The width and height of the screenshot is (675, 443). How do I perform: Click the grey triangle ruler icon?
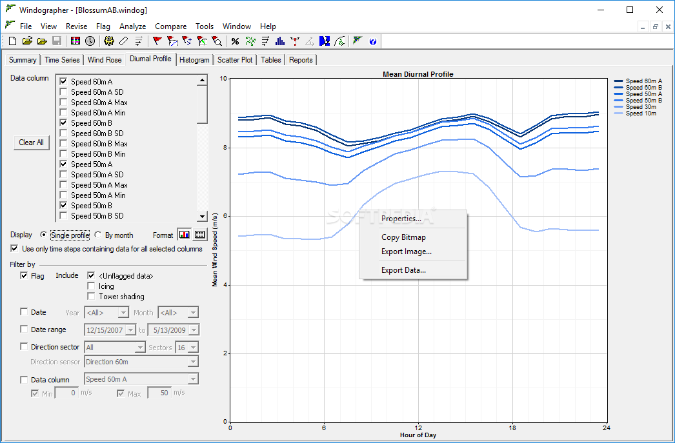point(310,41)
